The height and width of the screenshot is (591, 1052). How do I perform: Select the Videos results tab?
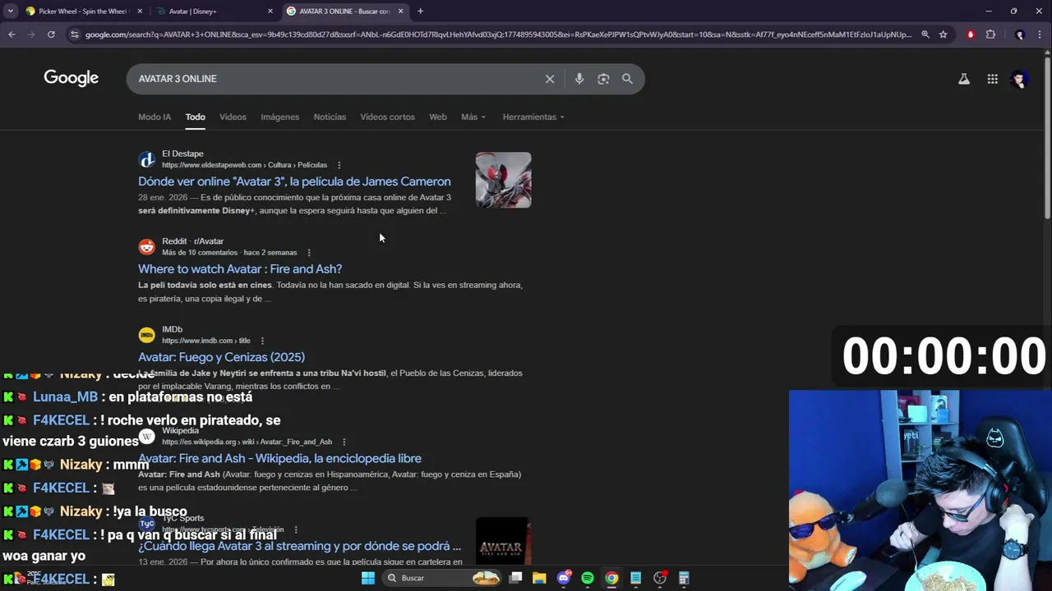tap(233, 117)
